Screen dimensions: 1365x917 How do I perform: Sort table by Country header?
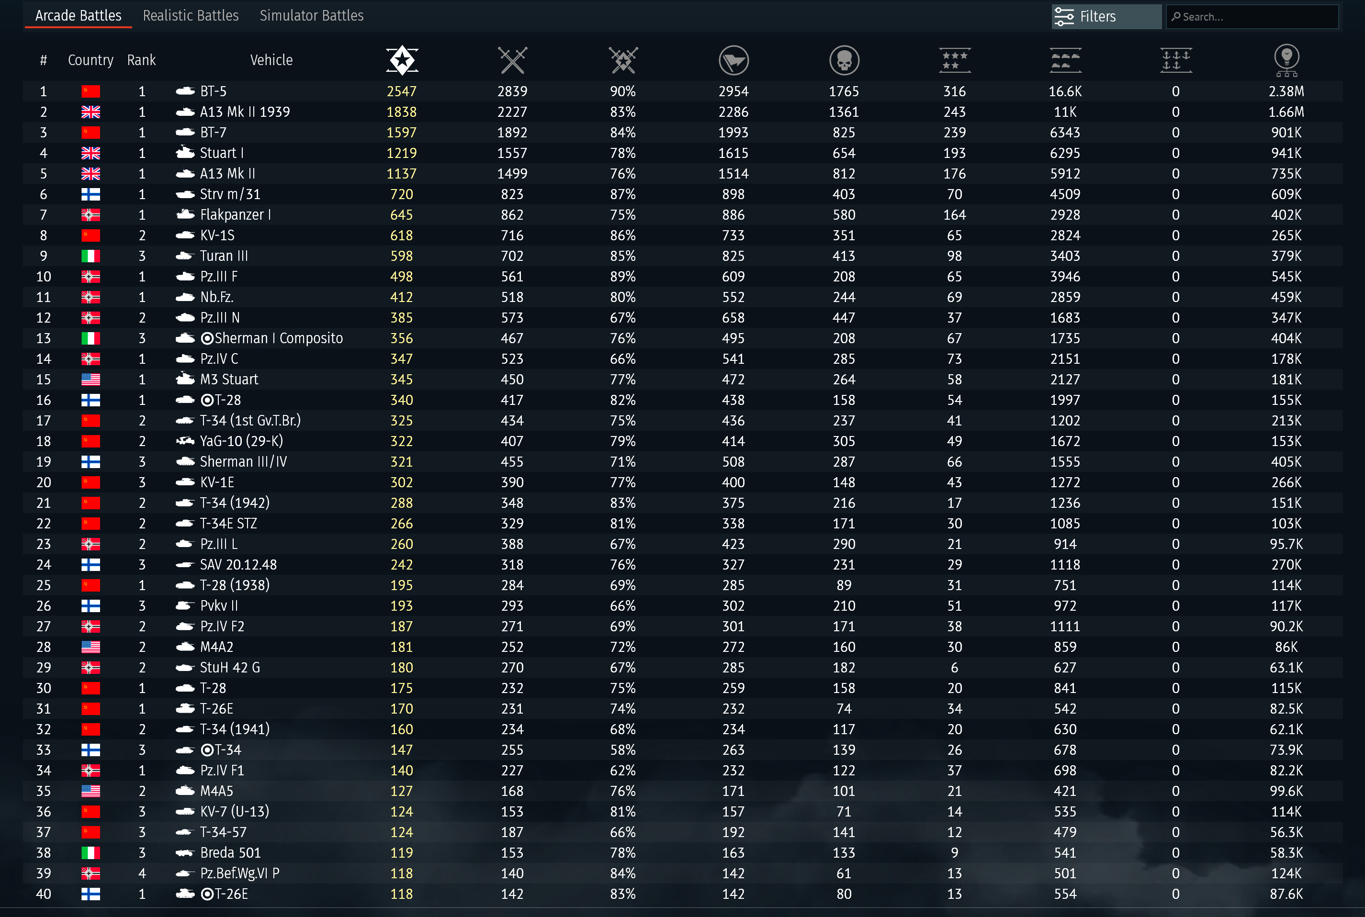(90, 60)
